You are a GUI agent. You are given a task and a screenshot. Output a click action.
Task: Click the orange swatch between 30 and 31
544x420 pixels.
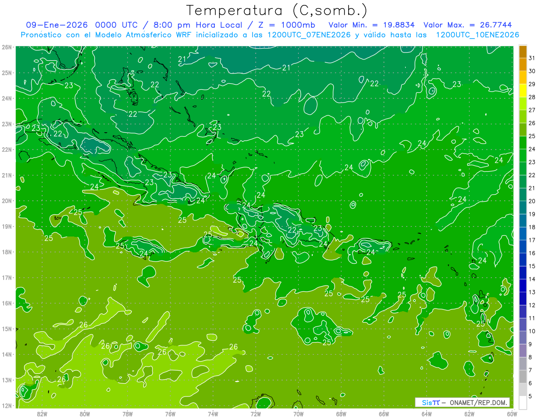523,65
